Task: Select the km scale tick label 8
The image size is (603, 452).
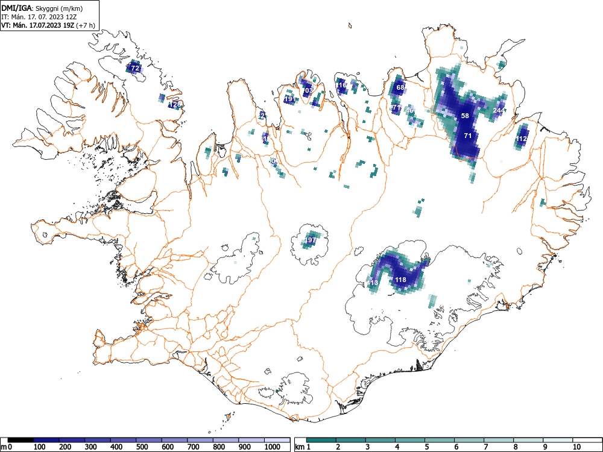Action: [516, 447]
